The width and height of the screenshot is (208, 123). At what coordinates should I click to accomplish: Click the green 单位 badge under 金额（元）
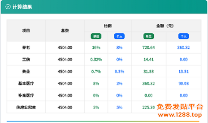click(149, 36)
